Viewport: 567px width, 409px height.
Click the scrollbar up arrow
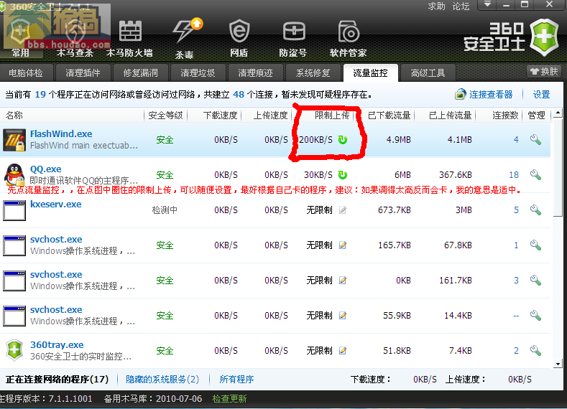[558, 113]
